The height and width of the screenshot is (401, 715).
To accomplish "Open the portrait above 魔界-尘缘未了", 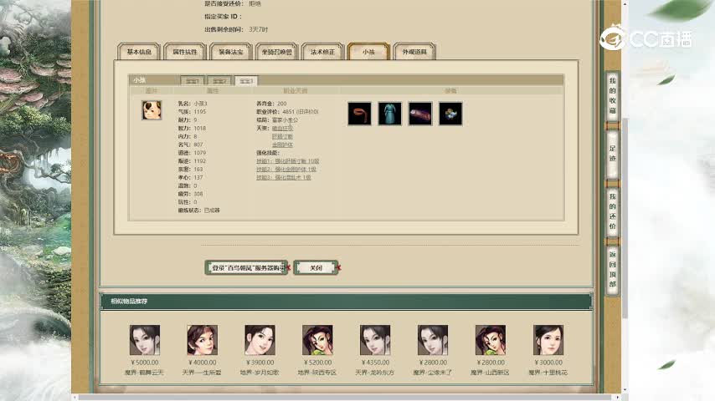I will 433,340.
